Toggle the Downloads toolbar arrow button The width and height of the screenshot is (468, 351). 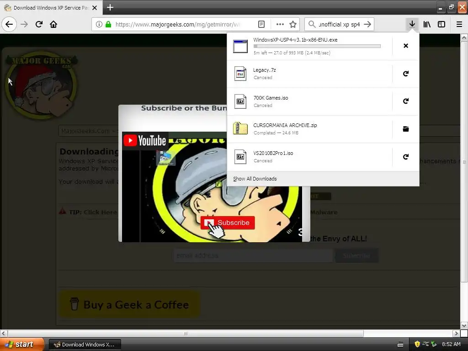[x=412, y=24]
